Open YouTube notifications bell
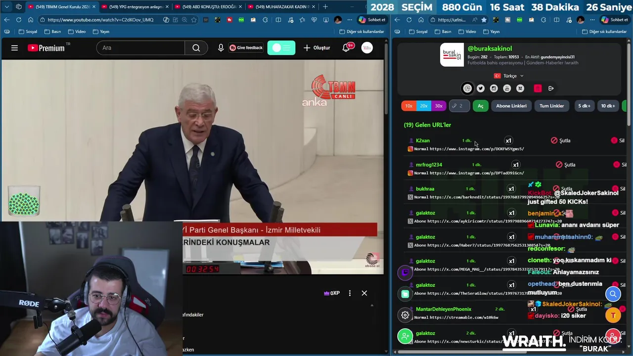Image resolution: width=633 pixels, height=356 pixels. click(346, 48)
